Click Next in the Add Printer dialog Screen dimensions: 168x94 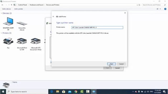(111, 64)
